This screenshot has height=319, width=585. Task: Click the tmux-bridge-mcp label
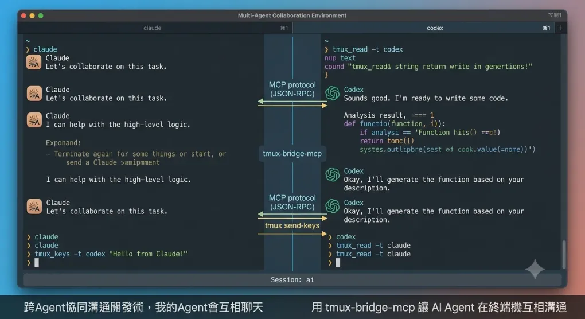pyautogui.click(x=292, y=154)
